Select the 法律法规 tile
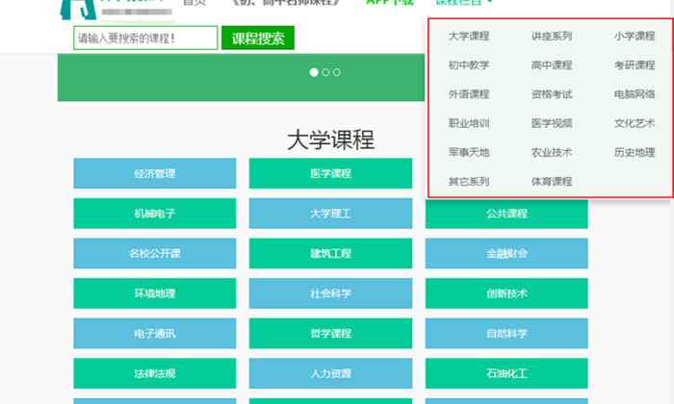 coord(155,373)
